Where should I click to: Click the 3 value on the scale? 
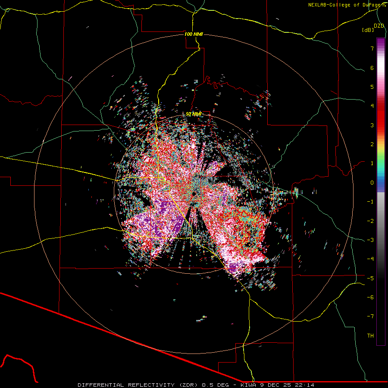372,125
